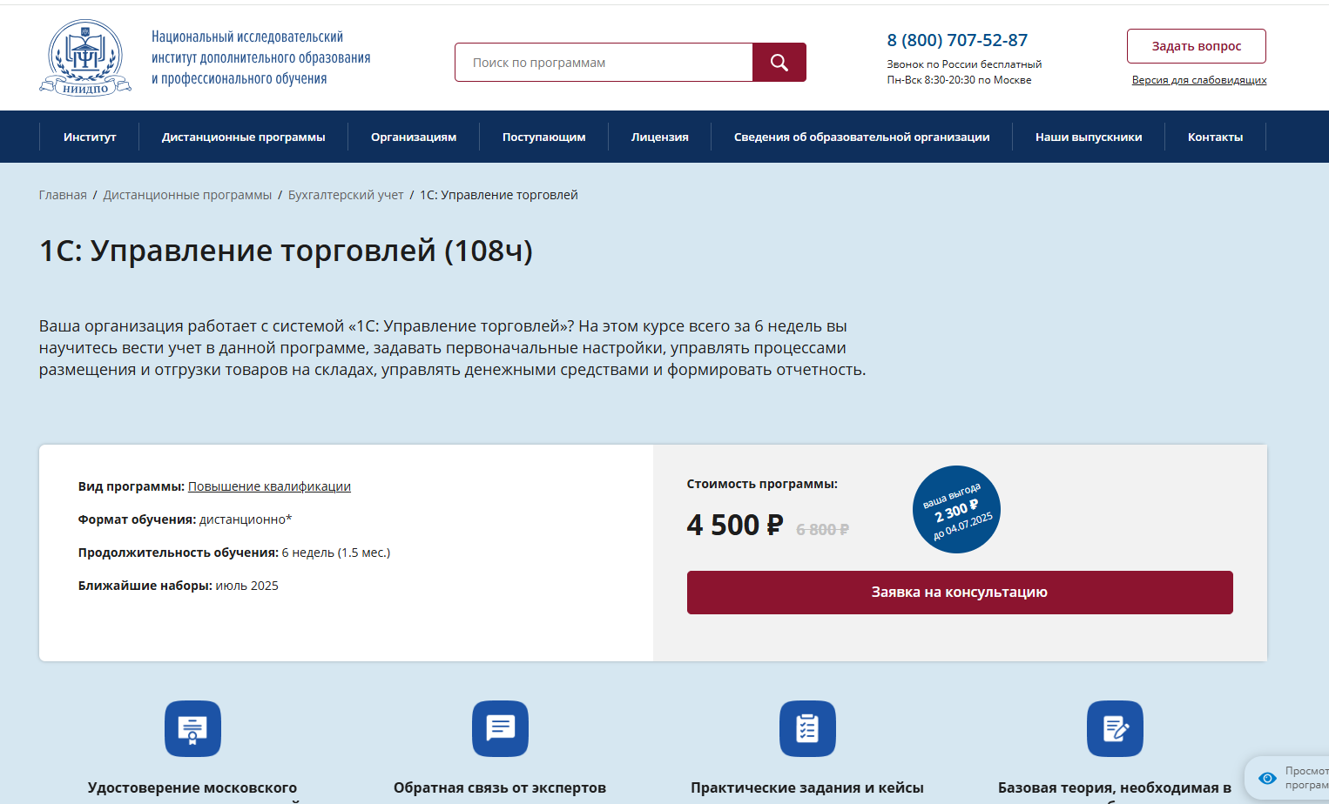Click the blue discount badge 2 300 ₽
The height and width of the screenshot is (804, 1329).
956,509
